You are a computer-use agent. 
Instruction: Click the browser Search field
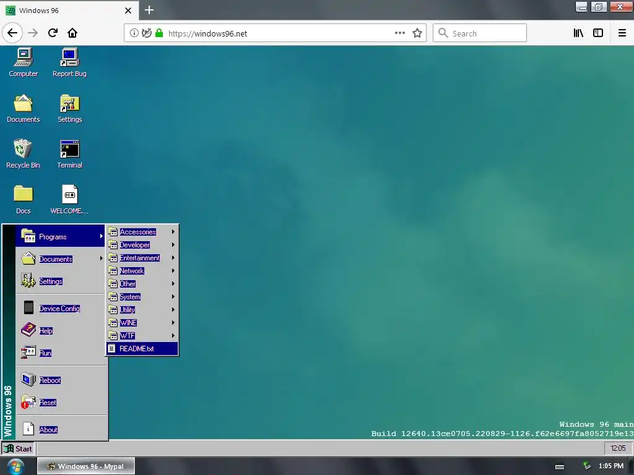pos(480,33)
